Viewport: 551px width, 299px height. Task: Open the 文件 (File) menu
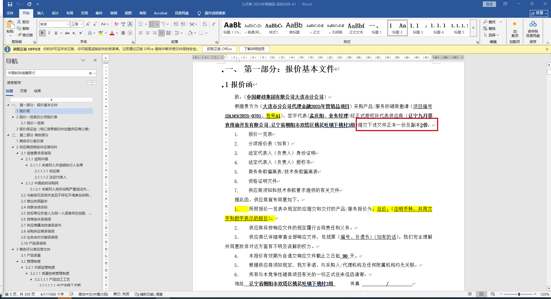pos(10,13)
